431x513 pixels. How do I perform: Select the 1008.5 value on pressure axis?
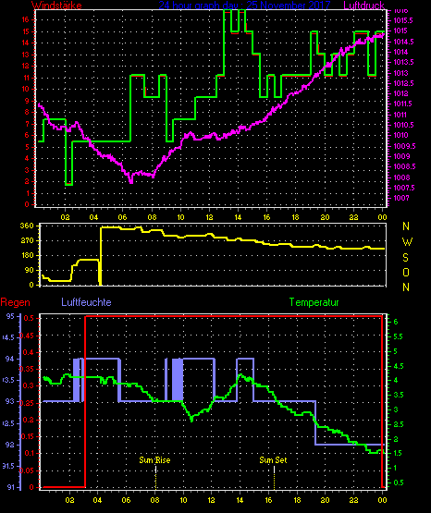pyautogui.click(x=404, y=166)
